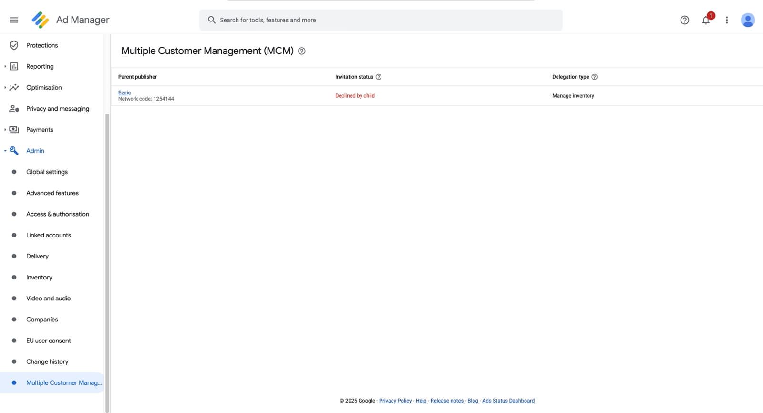Click the Invitation status help icon
This screenshot has height=413, width=763.
point(379,77)
